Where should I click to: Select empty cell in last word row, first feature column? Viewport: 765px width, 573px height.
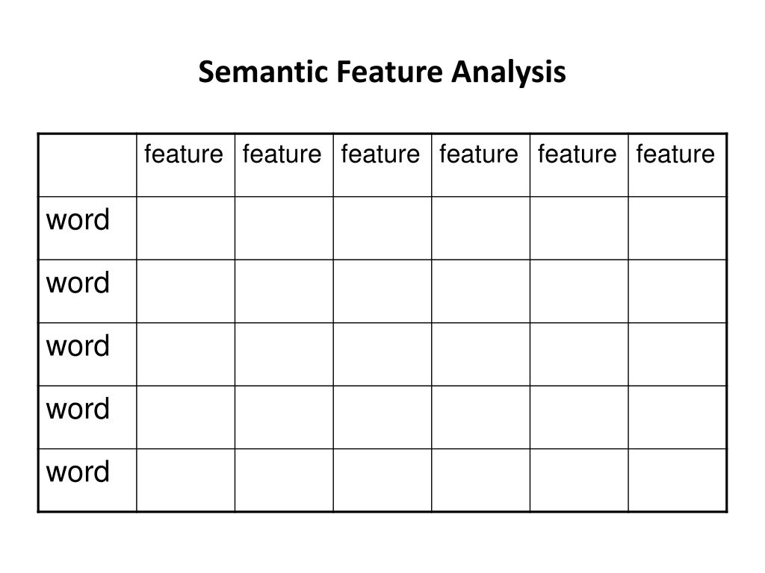coord(185,480)
